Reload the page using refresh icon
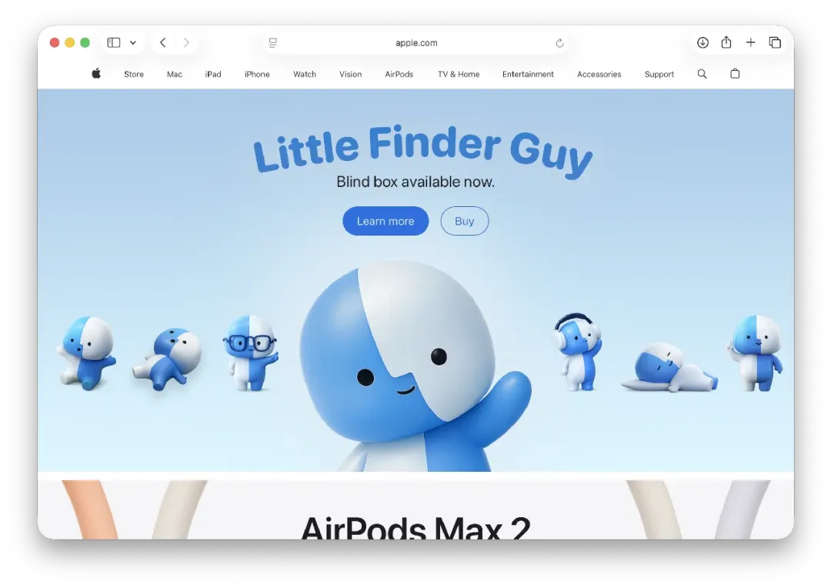 point(559,43)
